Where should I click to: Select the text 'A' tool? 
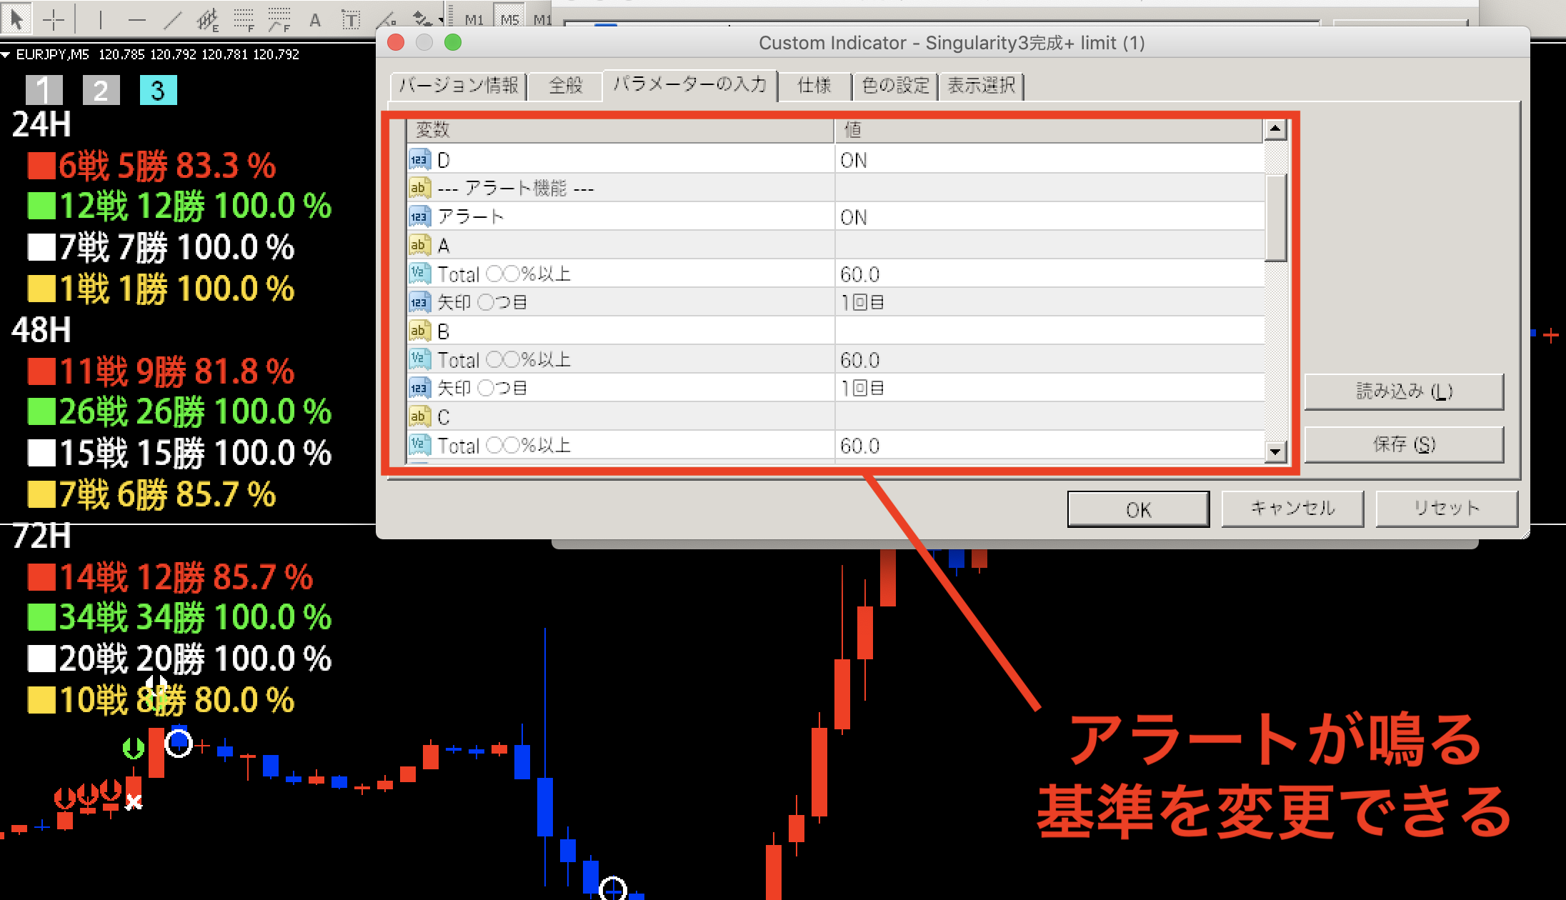[314, 20]
